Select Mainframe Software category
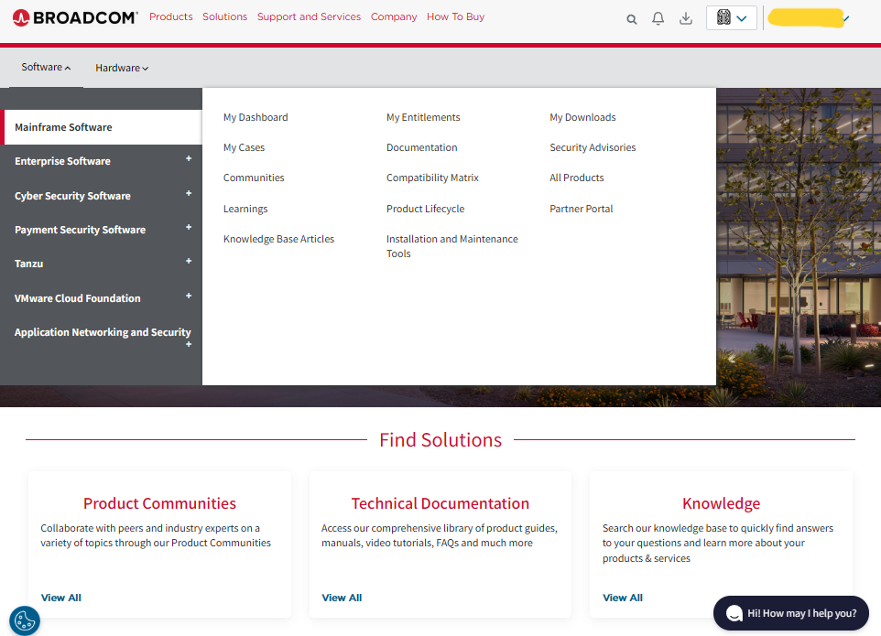Viewport: 881px width, 636px height. point(101,127)
